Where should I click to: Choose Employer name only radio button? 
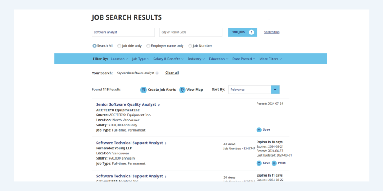click(x=148, y=46)
